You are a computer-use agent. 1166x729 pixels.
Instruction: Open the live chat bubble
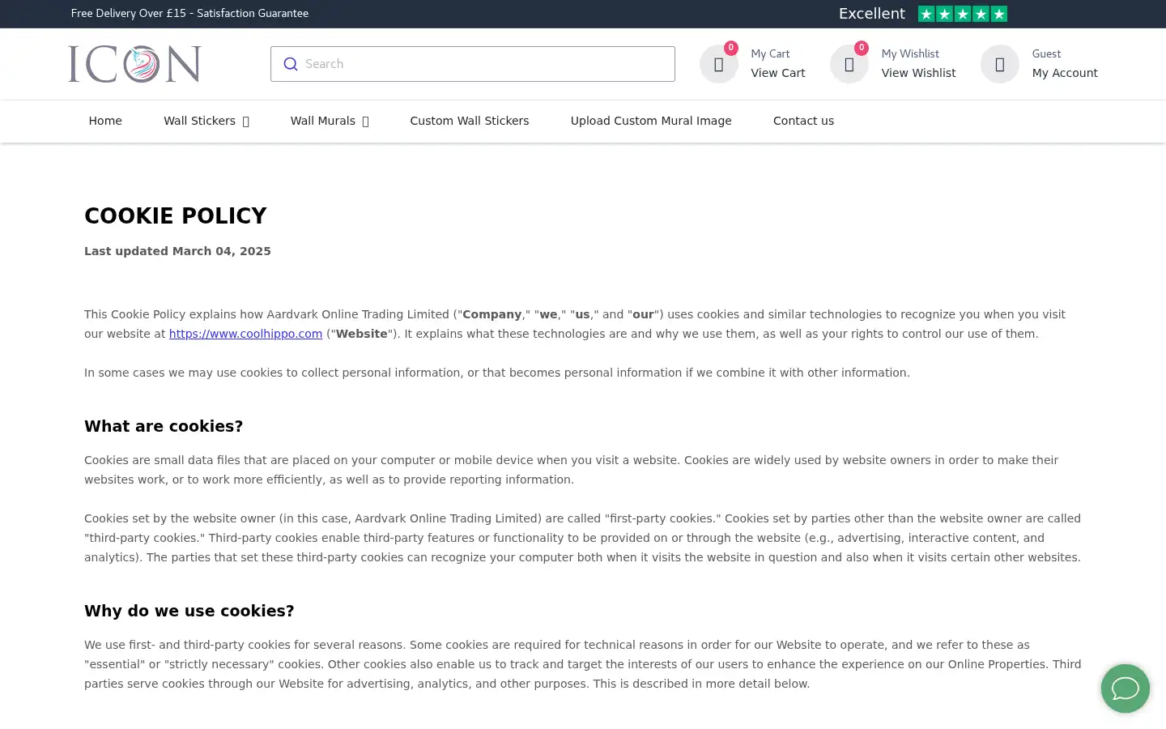[1125, 688]
